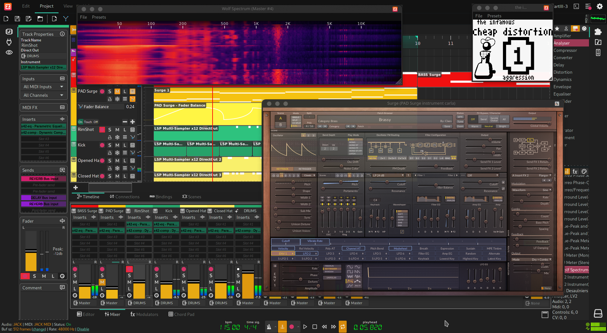Open the track inspector music-note sidebar icon
This screenshot has width=607, height=333.
point(9,32)
